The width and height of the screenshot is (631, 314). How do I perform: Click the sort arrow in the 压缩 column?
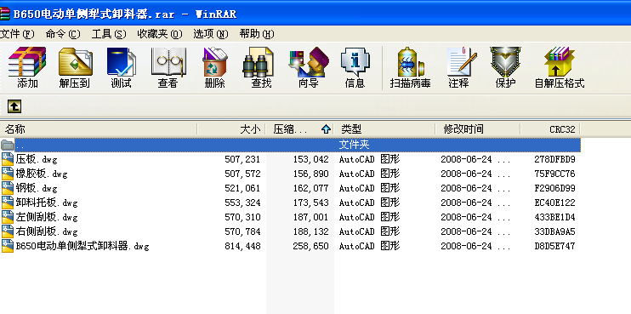(326, 129)
